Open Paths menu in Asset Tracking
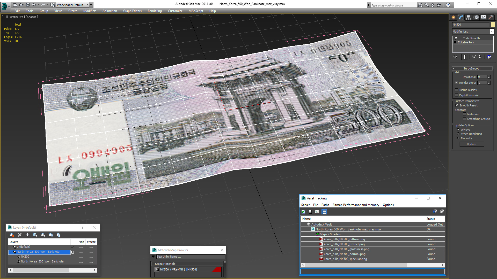Screen dimensions: 497x279 click(x=325, y=205)
